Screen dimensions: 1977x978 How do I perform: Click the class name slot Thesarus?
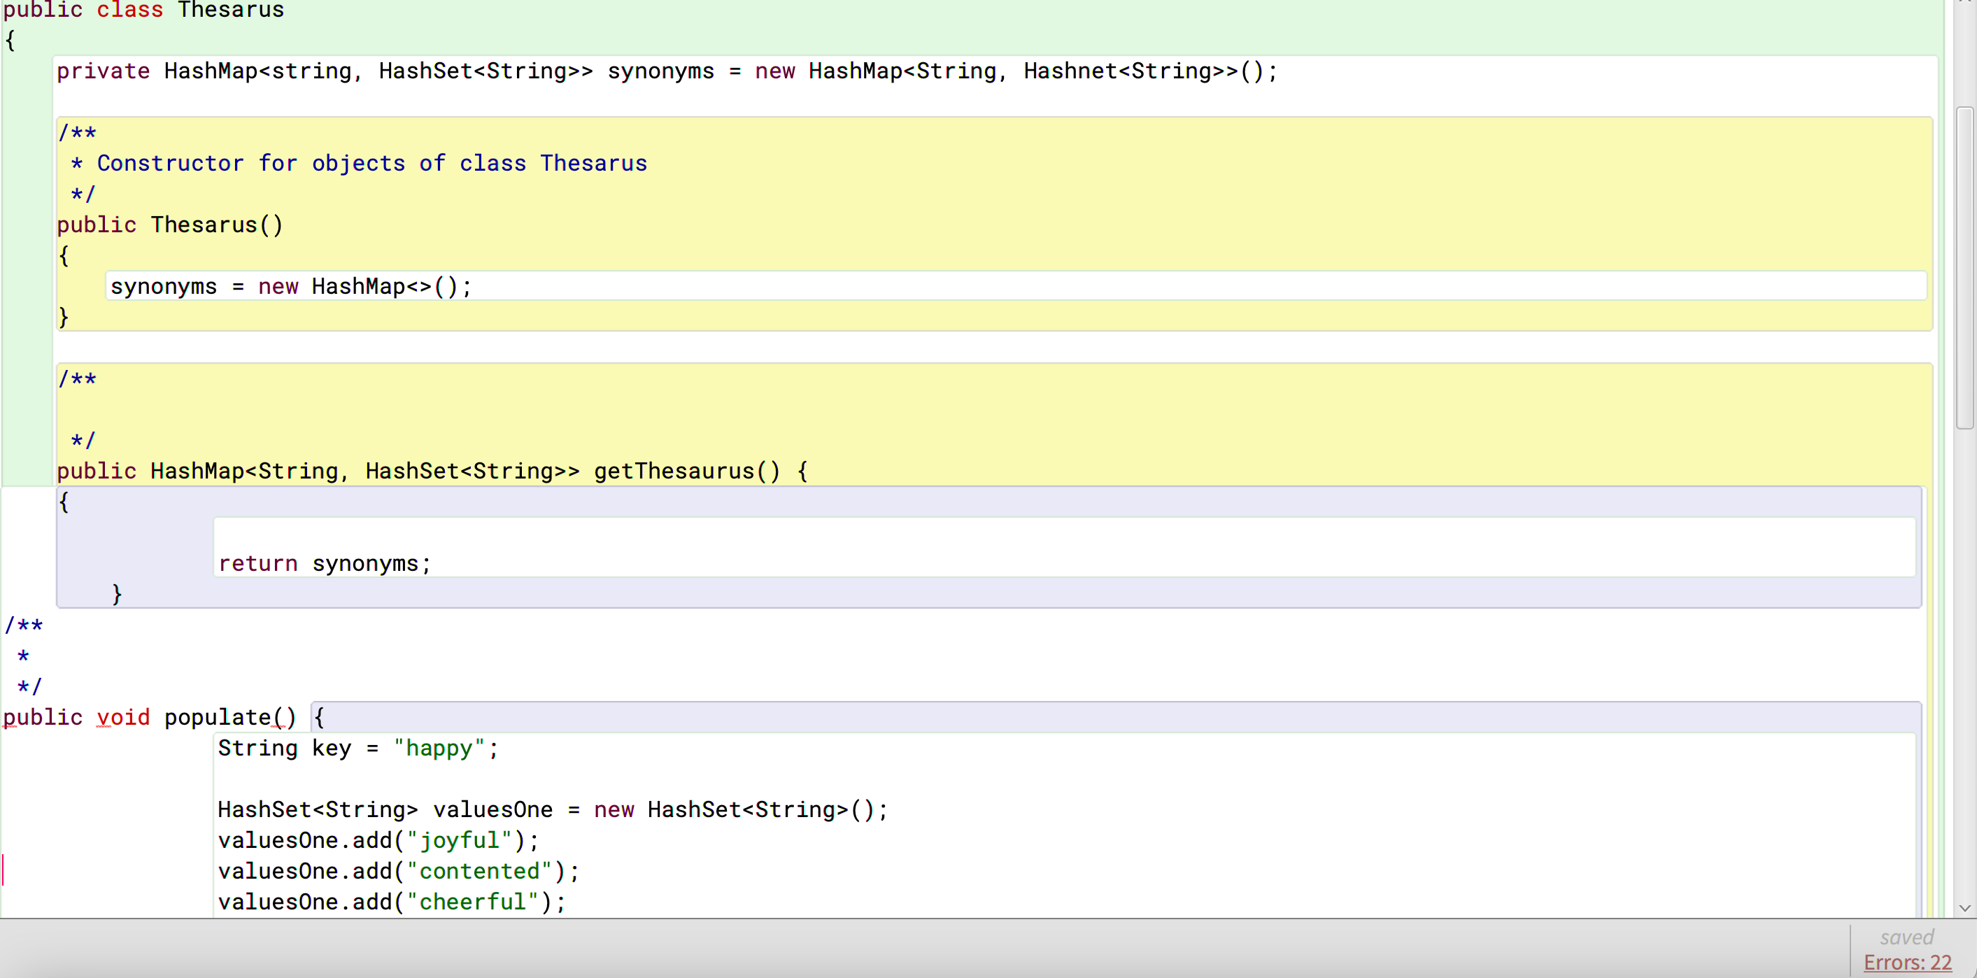tap(229, 10)
